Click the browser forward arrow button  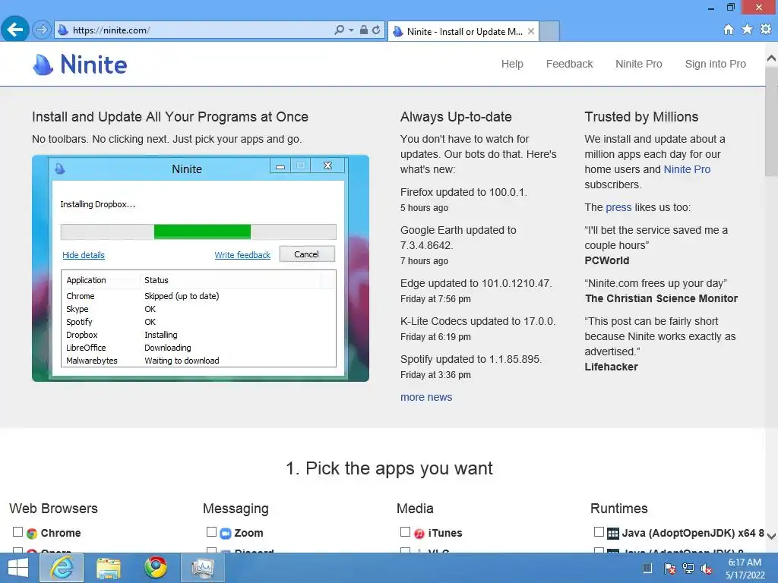(42, 30)
